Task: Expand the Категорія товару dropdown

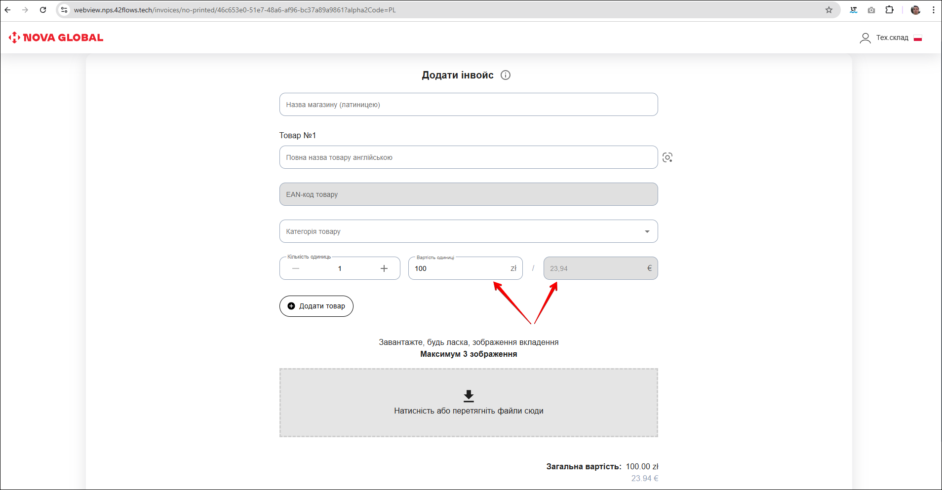Action: (x=647, y=231)
